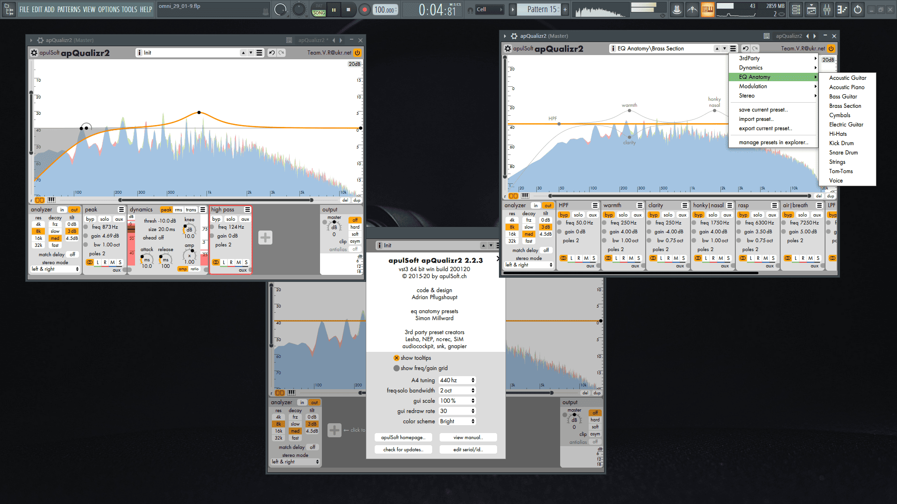Switch the dynamics detector to rms

pos(178,210)
